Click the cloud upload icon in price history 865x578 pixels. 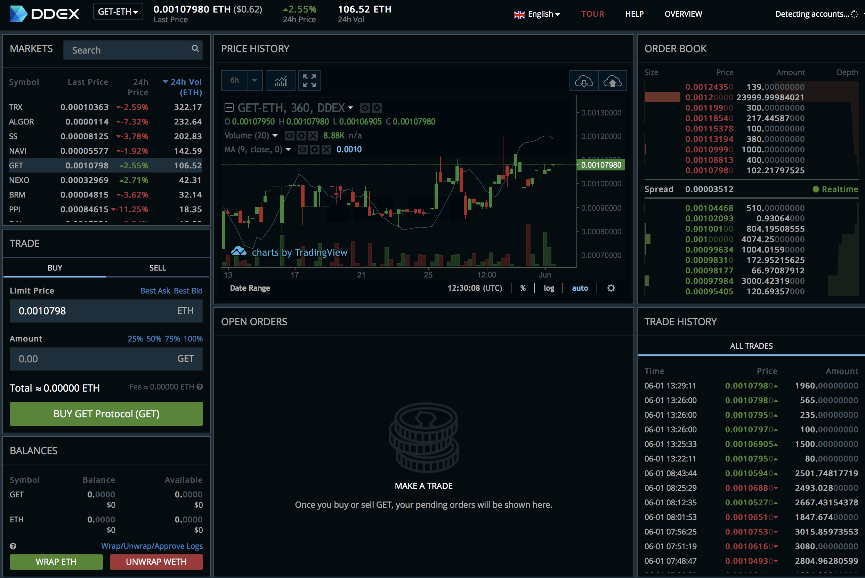612,81
